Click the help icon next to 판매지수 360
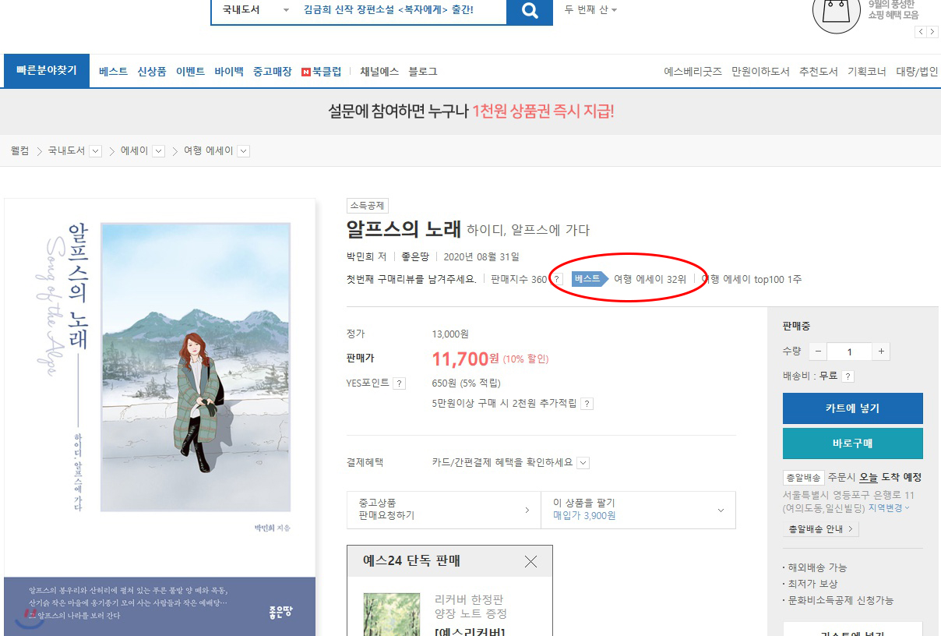This screenshot has height=636, width=941. point(557,279)
